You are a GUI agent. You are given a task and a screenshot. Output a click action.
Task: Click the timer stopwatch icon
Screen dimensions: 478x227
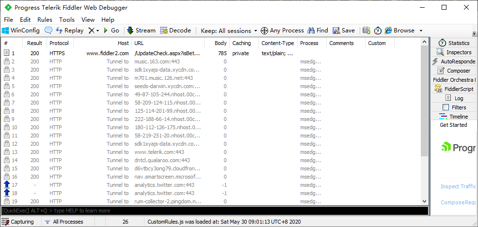click(x=378, y=30)
